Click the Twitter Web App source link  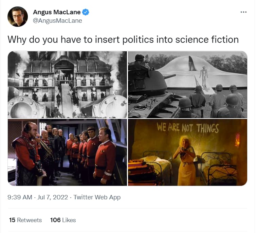pos(97,197)
